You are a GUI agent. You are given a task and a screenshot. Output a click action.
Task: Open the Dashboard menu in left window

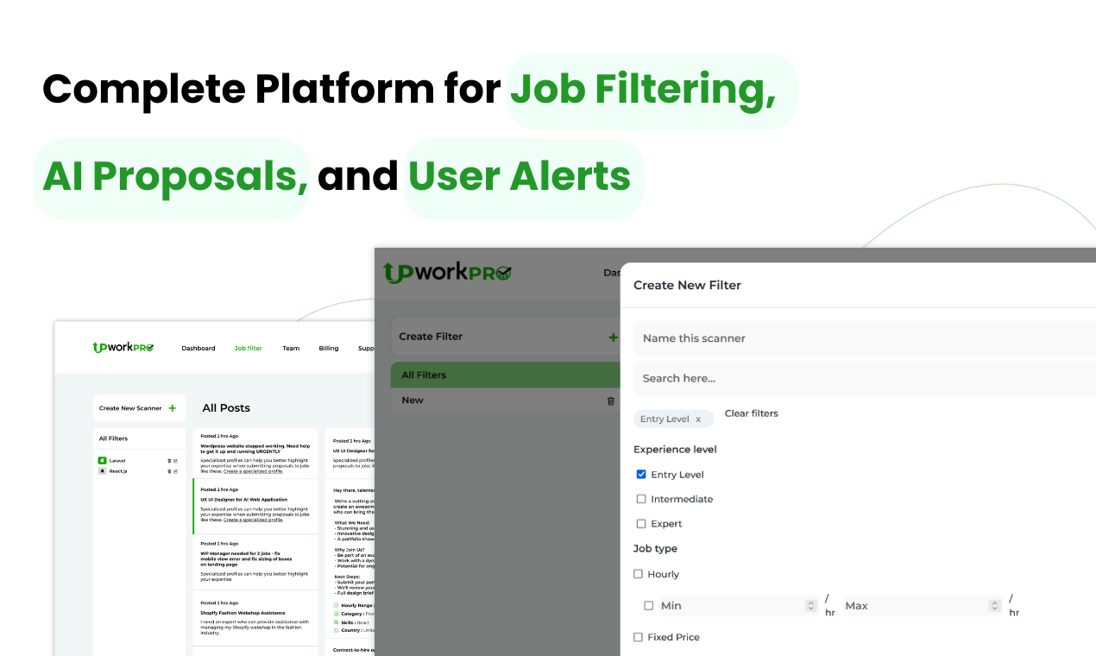coord(198,349)
